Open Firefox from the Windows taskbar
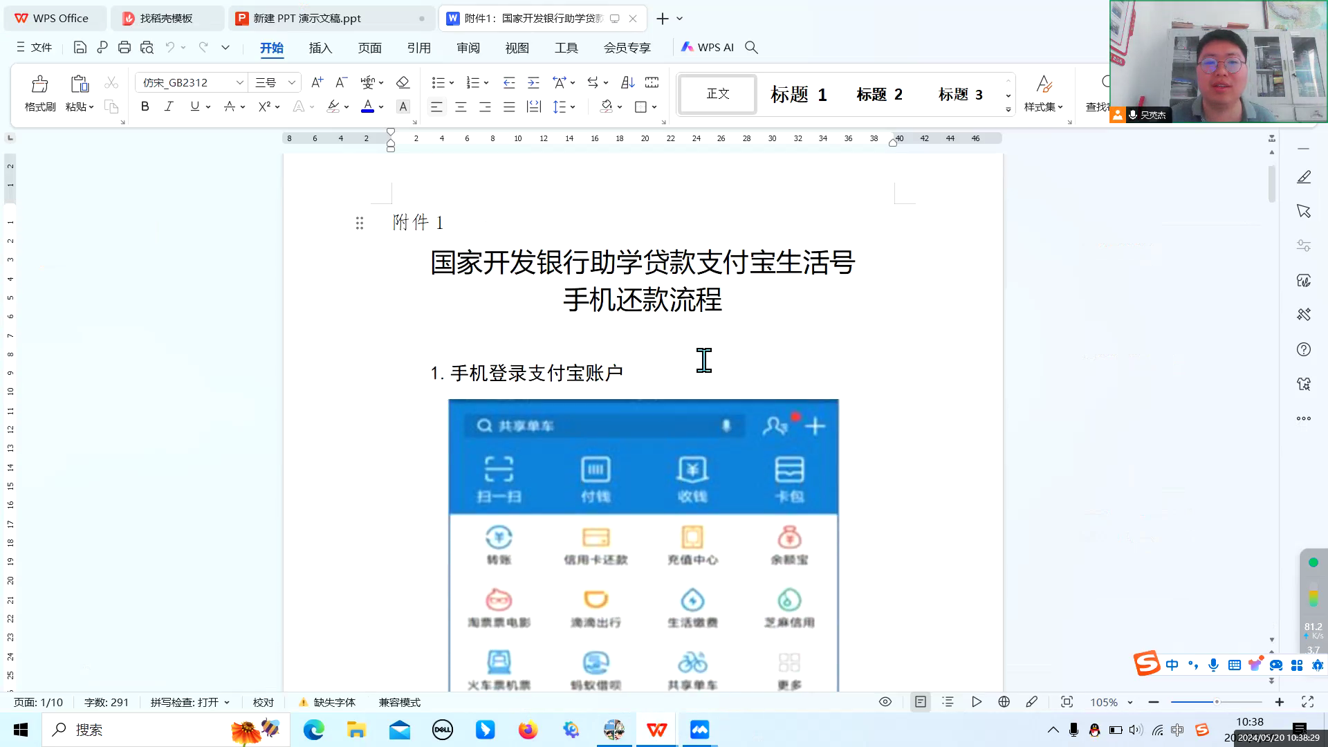The width and height of the screenshot is (1328, 747). (x=528, y=730)
